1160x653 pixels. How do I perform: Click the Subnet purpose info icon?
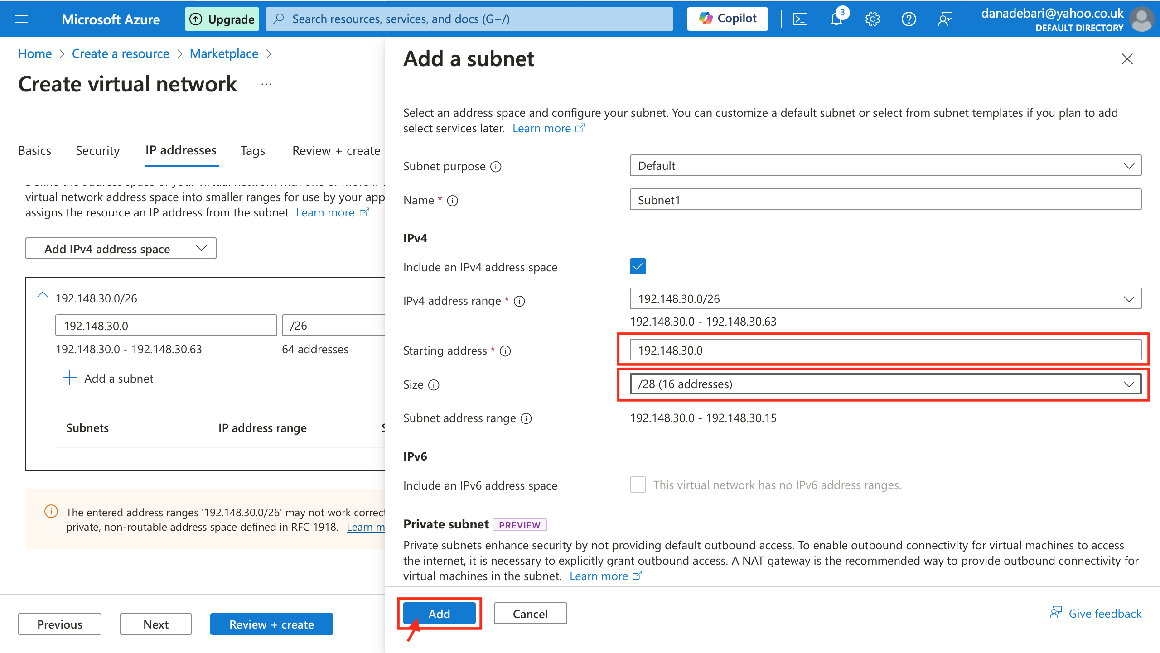496,167
